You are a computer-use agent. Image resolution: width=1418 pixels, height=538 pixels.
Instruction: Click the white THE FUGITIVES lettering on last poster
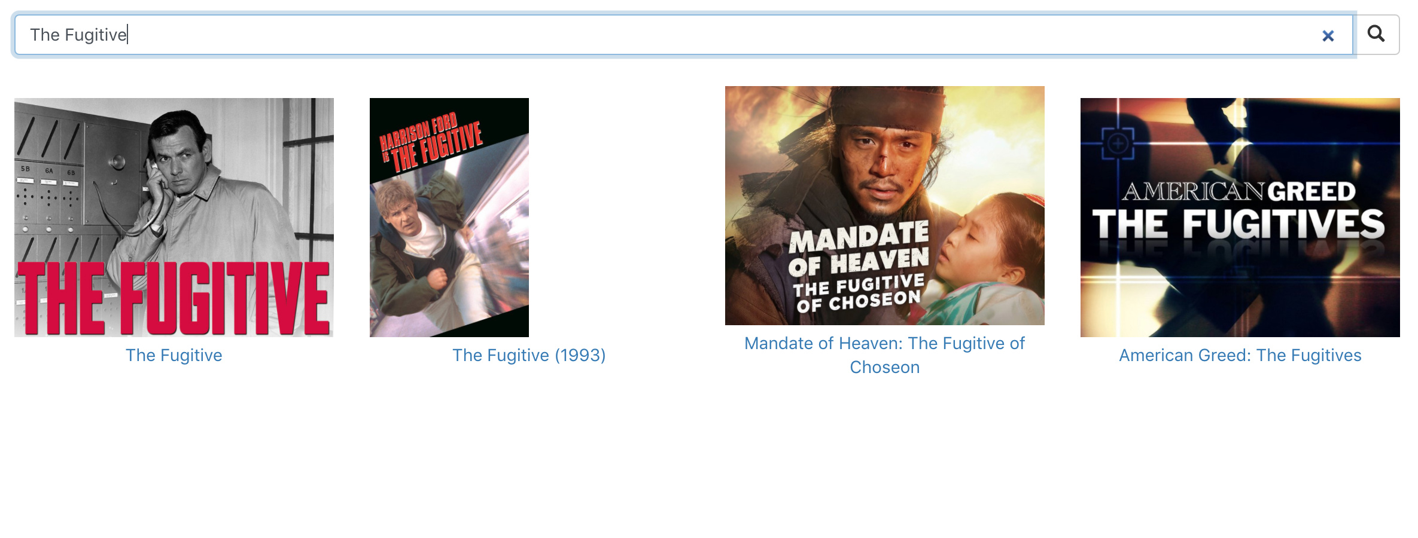point(1239,224)
